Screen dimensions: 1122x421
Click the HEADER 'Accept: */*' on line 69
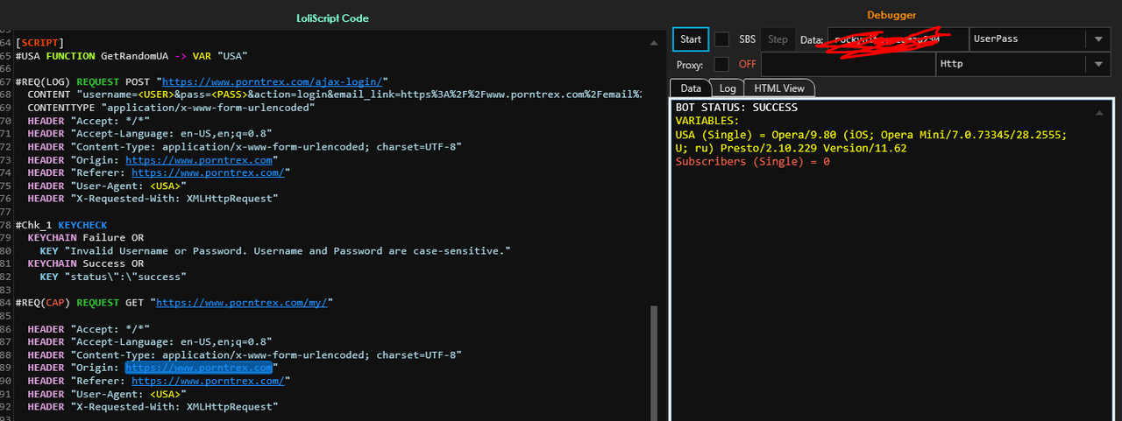[x=89, y=121]
